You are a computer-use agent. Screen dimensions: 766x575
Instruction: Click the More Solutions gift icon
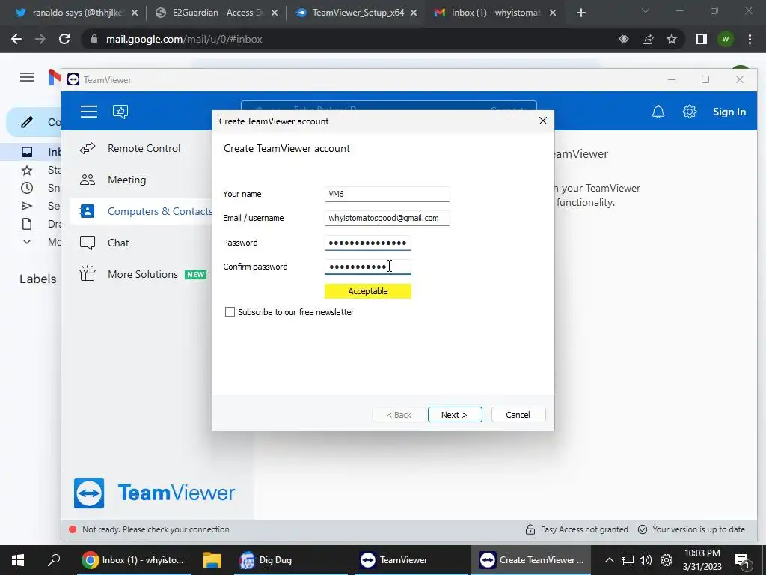point(88,273)
